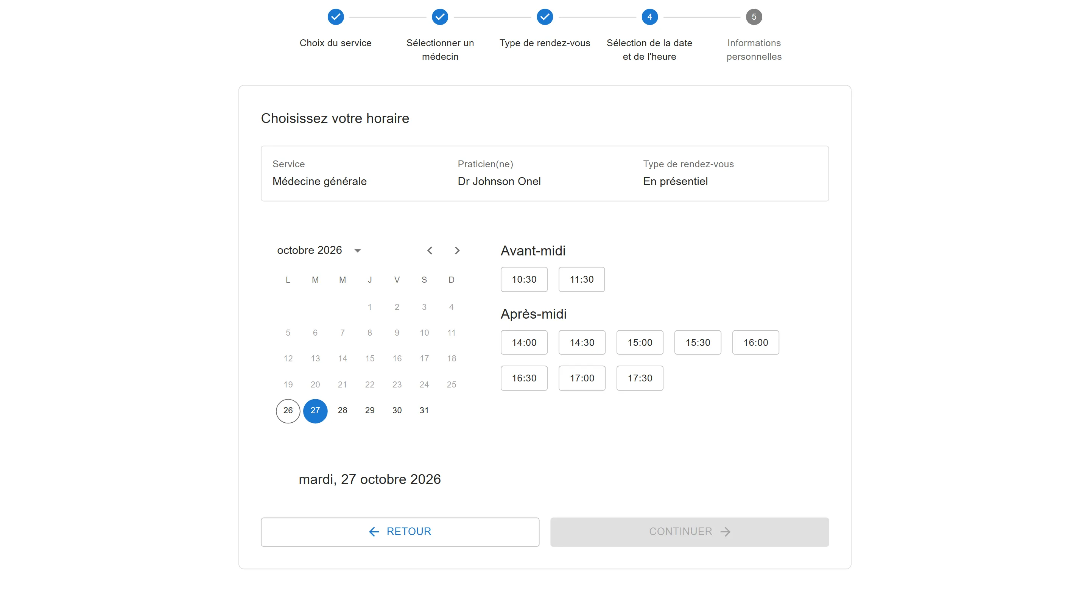This screenshot has height=613, width=1090.
Task: Select October 28 in calendar
Action: 342,411
